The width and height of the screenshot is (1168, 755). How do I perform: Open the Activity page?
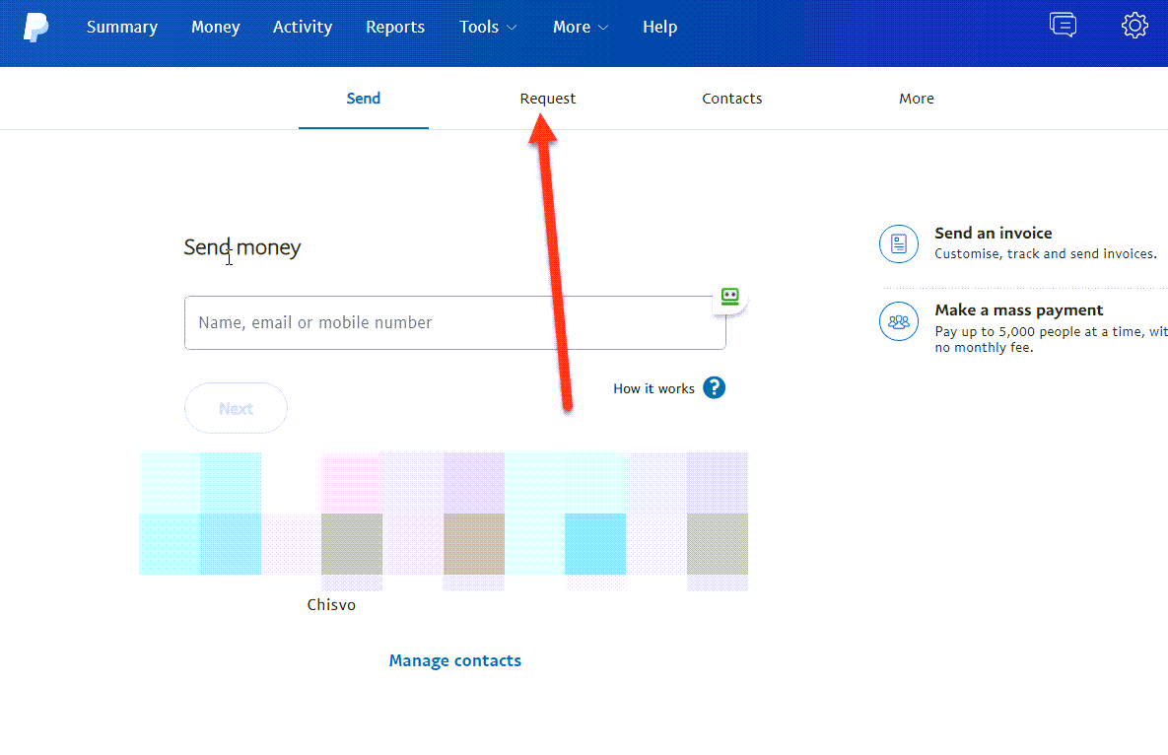click(303, 27)
